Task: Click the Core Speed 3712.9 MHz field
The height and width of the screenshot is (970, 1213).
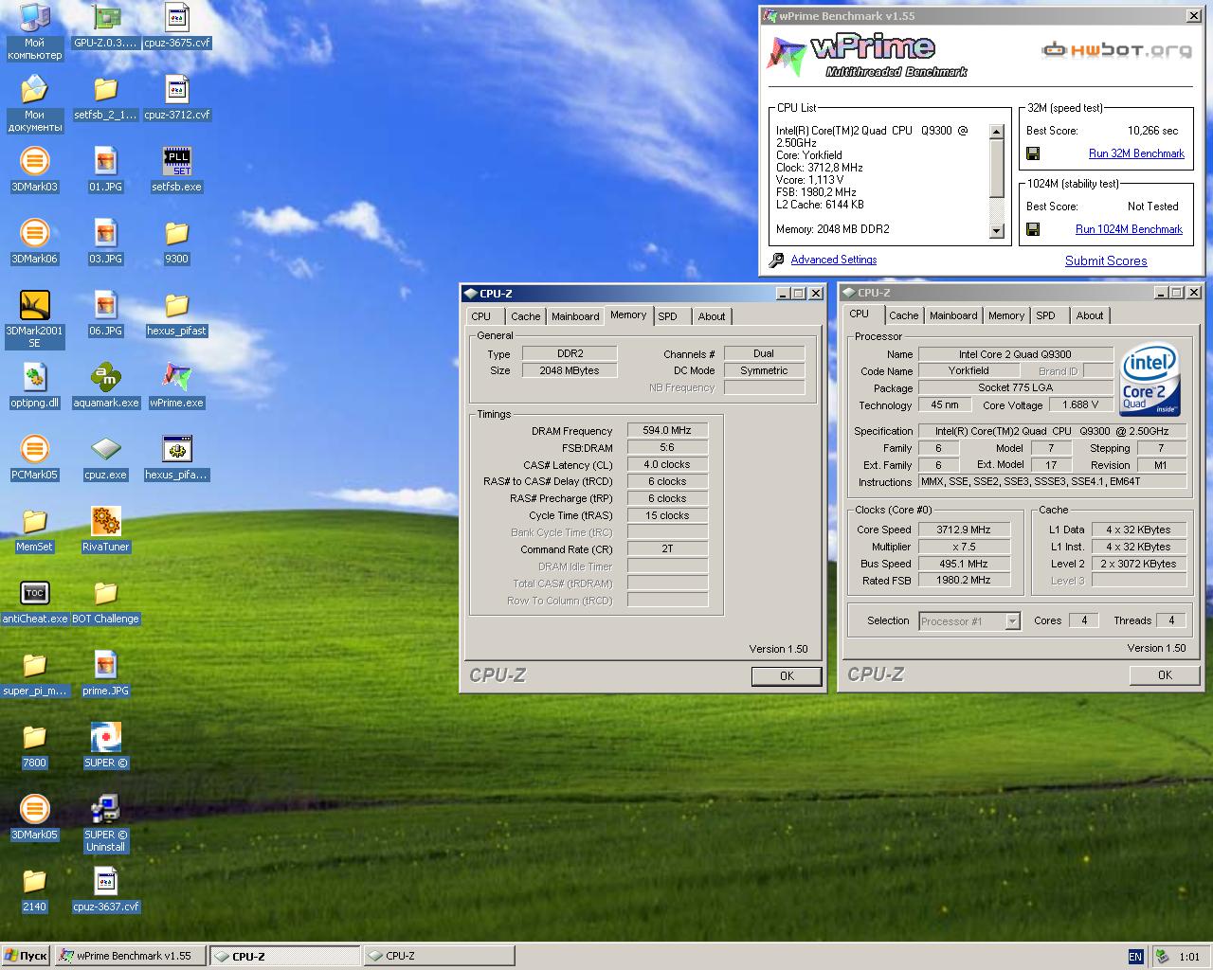Action: pyautogui.click(x=964, y=530)
